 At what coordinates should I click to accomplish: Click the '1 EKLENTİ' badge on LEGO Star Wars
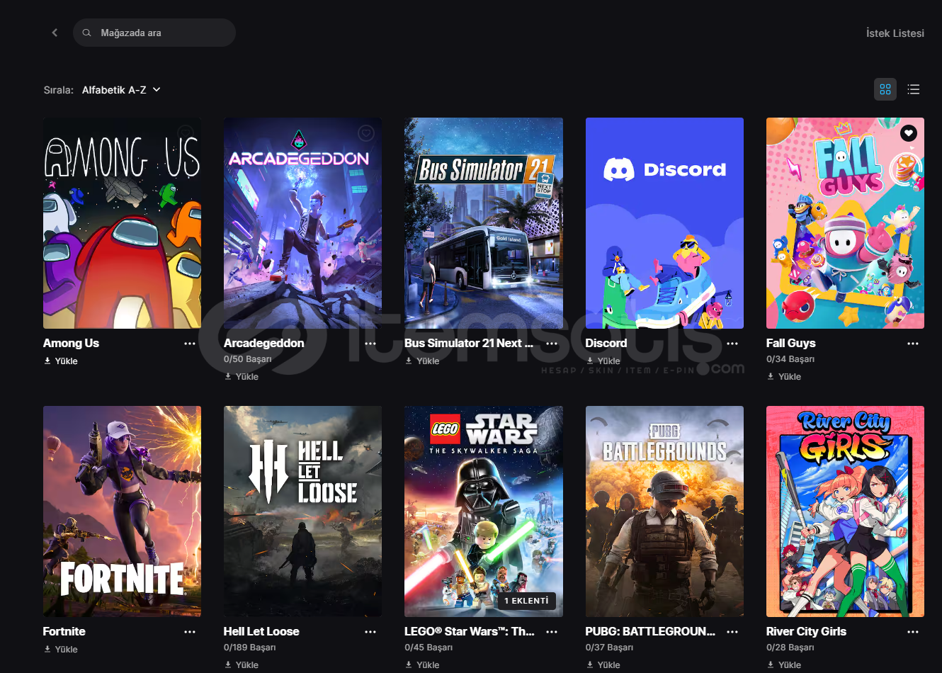point(526,601)
